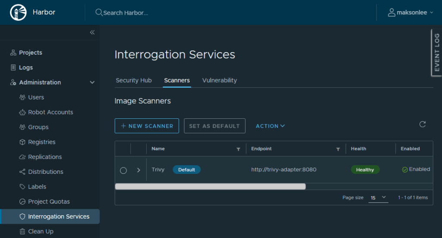Open Robot Accounts from the sidebar
Viewport: 442px width, 238px height.
pos(51,112)
